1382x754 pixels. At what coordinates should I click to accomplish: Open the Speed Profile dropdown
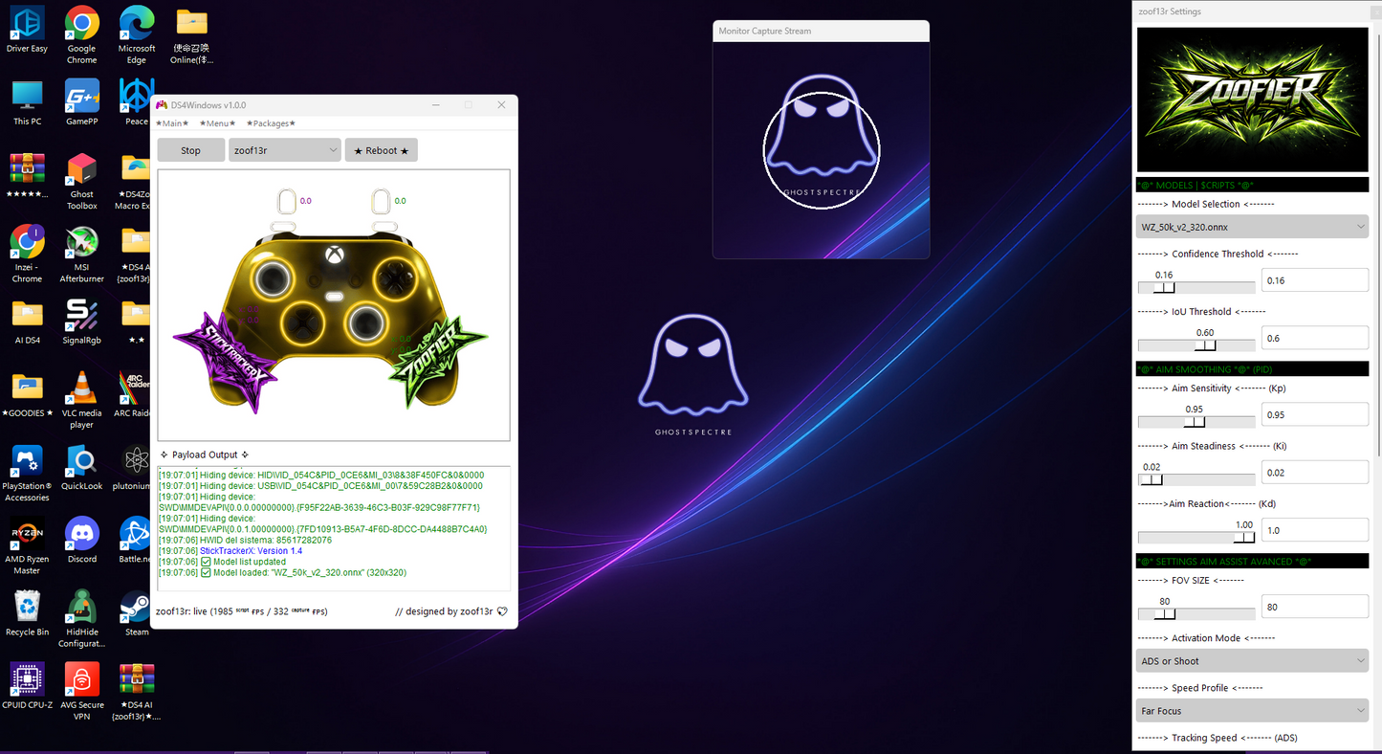click(1252, 711)
